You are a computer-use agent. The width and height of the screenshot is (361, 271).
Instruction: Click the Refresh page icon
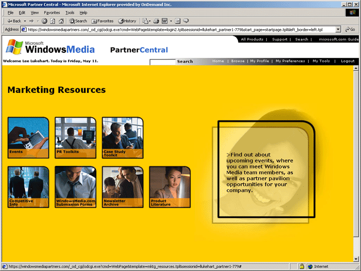tap(53, 21)
